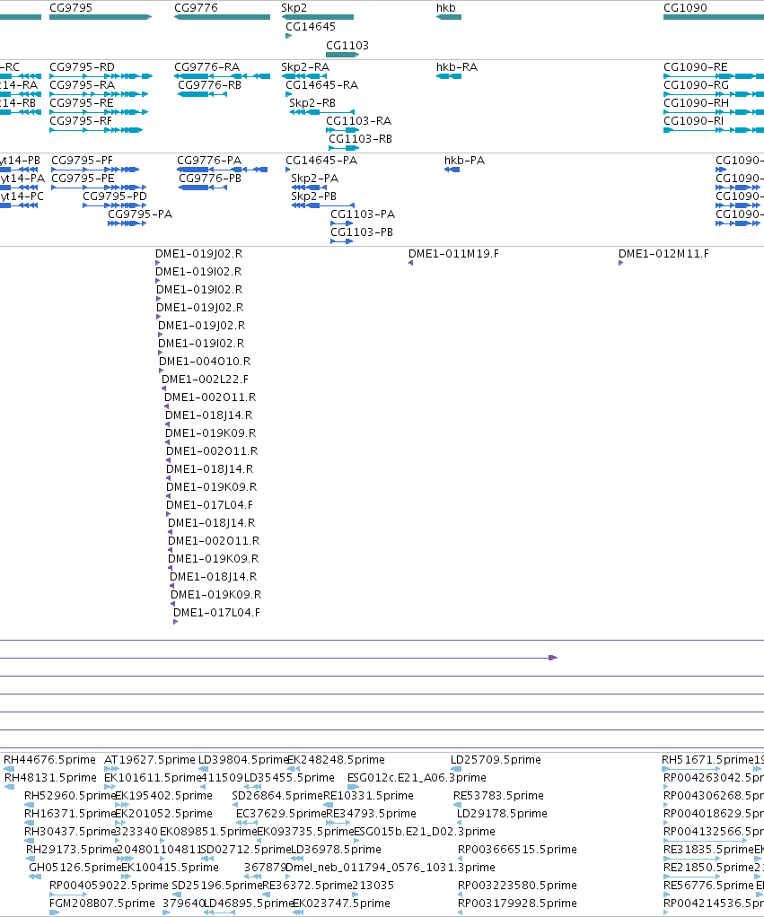Open protein CG9776-PA
This screenshot has width=764, height=917.
(209, 161)
